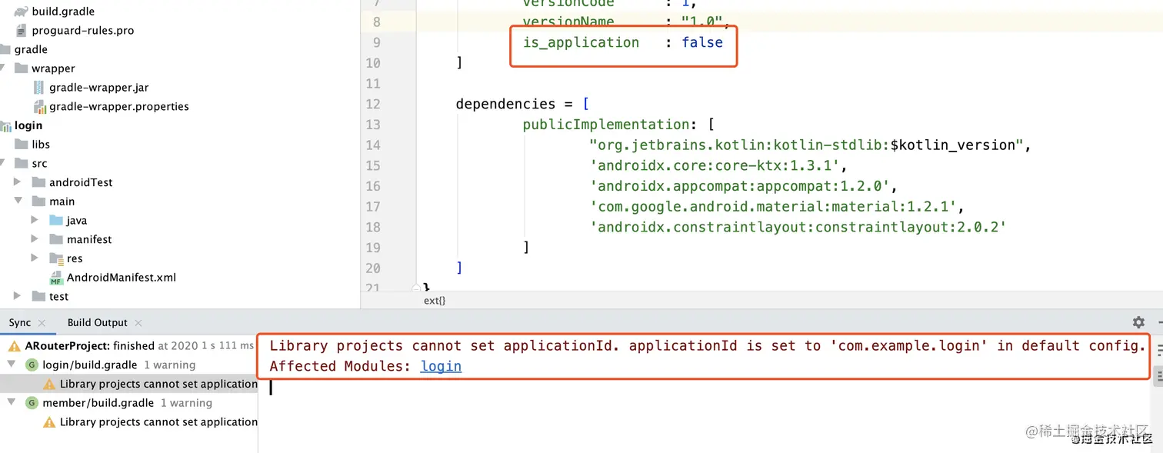
Task: Click the gradle-wrapper.jar archive icon
Action: [x=38, y=88]
